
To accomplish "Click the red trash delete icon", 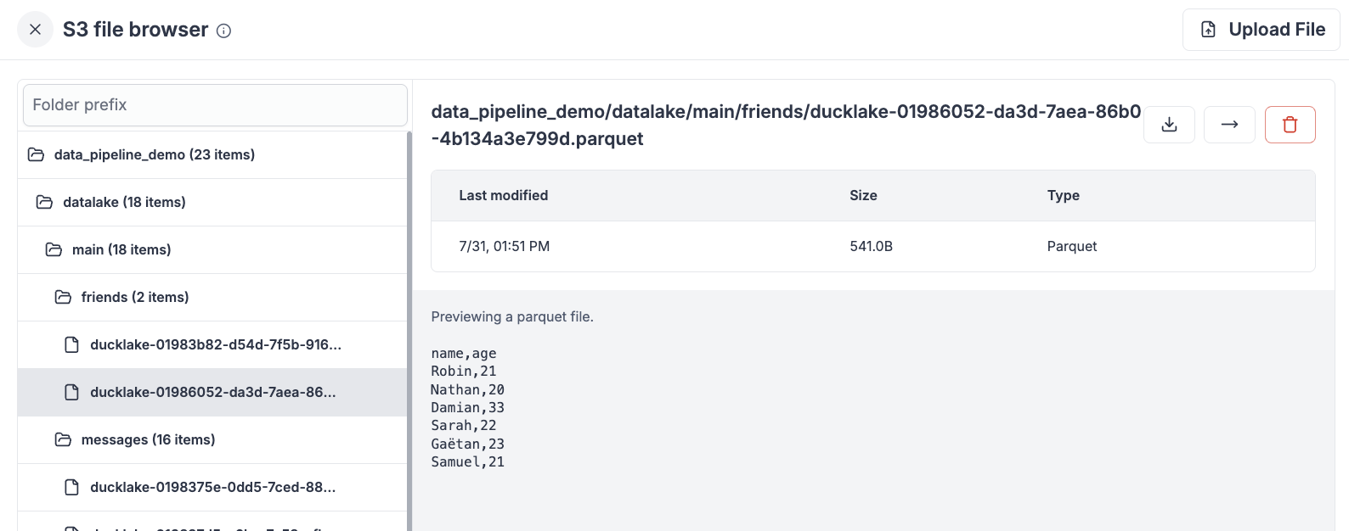I will 1290,125.
